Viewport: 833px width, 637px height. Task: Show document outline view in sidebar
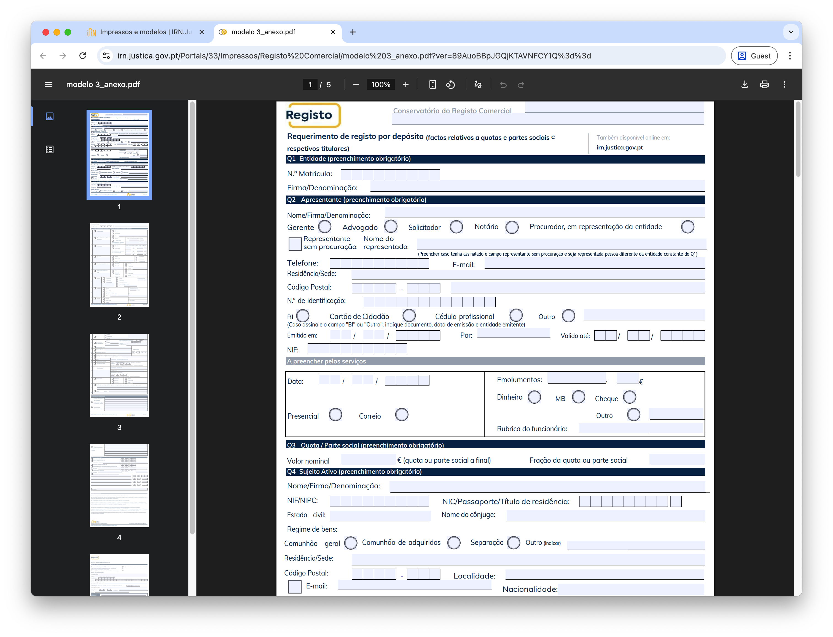coord(50,149)
